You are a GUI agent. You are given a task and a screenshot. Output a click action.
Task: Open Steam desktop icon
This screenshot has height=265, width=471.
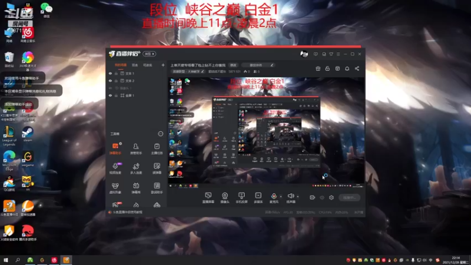(28, 134)
